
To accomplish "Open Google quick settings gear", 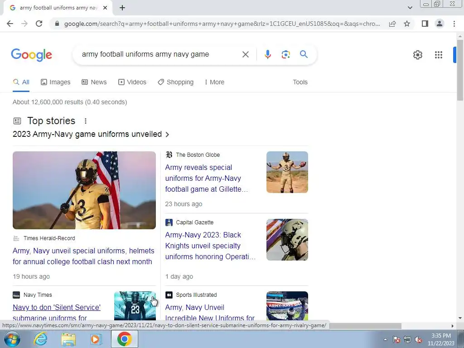I will point(417,55).
